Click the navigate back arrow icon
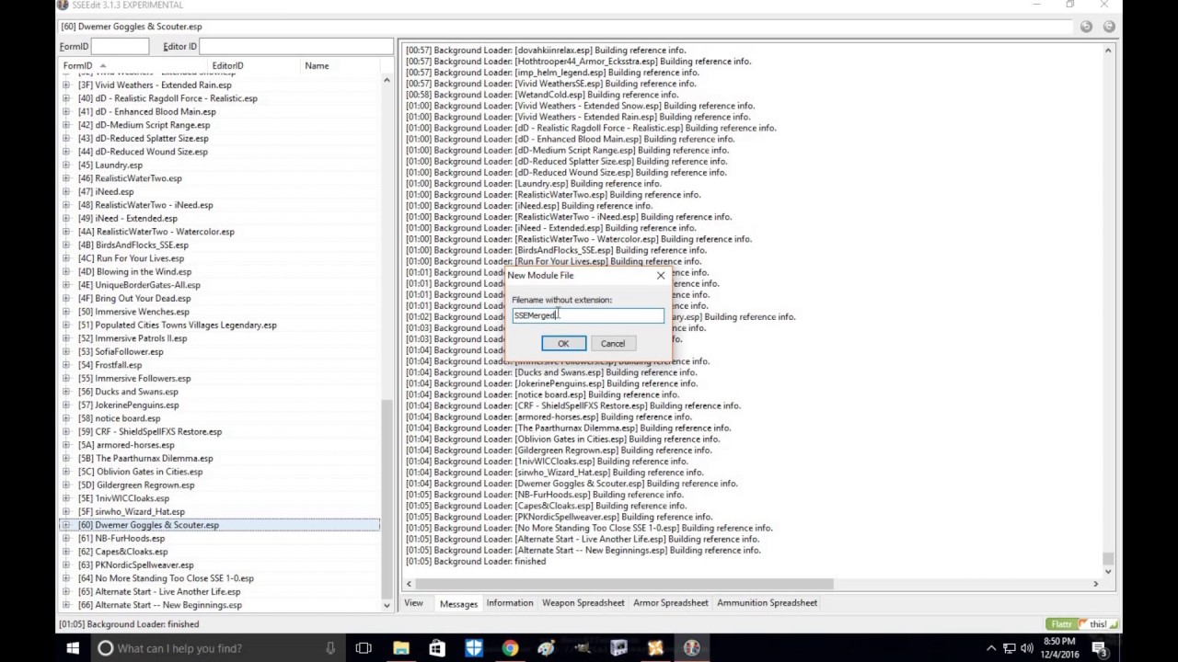The image size is (1178, 662). pos(1086,27)
